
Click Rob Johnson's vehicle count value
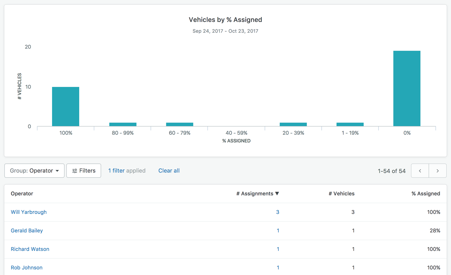click(353, 268)
